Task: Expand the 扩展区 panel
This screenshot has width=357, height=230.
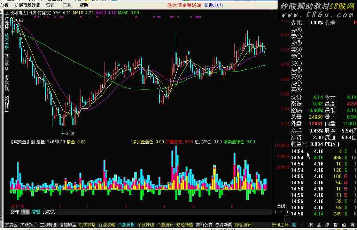Action: click(x=11, y=225)
